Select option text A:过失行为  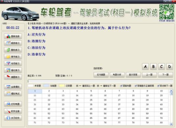(37, 34)
